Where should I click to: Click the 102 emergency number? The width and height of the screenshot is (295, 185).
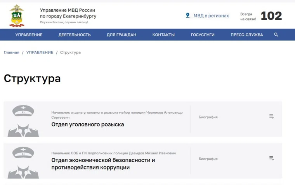point(271,16)
